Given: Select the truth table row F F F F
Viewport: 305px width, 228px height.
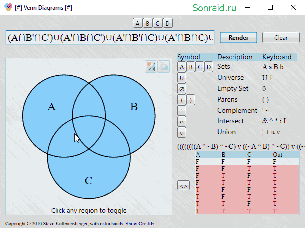Looking at the screenshot, I should (x=247, y=162).
